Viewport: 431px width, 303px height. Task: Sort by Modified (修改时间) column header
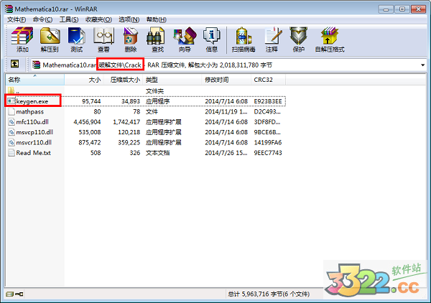point(226,80)
